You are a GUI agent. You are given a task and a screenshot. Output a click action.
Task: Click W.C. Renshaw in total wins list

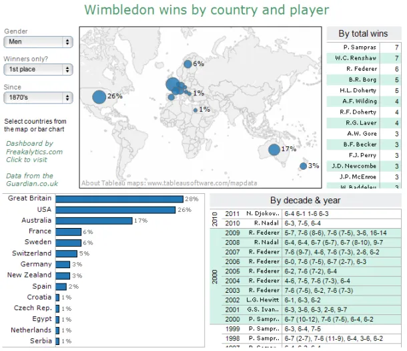point(356,58)
